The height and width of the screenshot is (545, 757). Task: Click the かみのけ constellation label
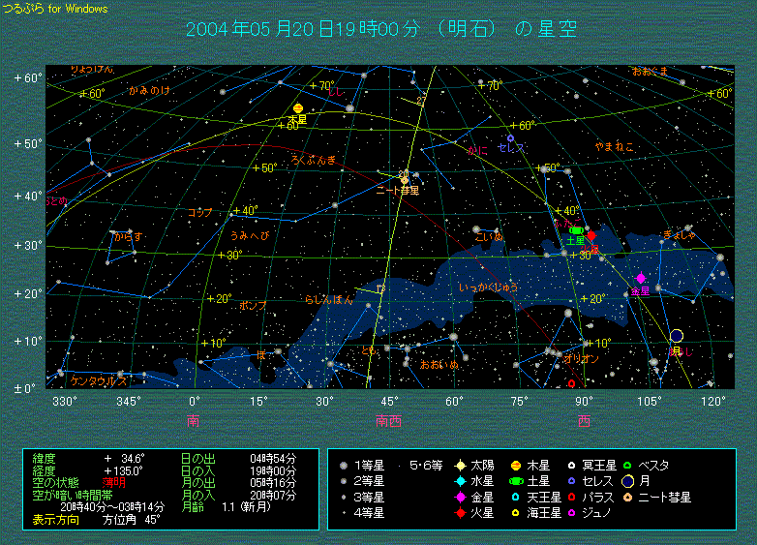149,90
